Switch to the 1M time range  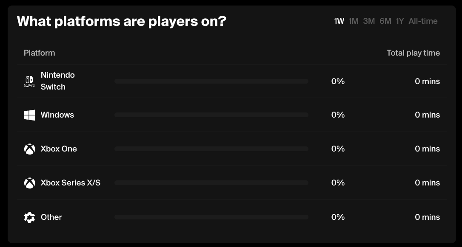(x=354, y=21)
